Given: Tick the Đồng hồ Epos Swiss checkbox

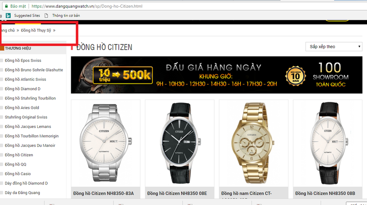Looking at the screenshot, I should [1, 61].
